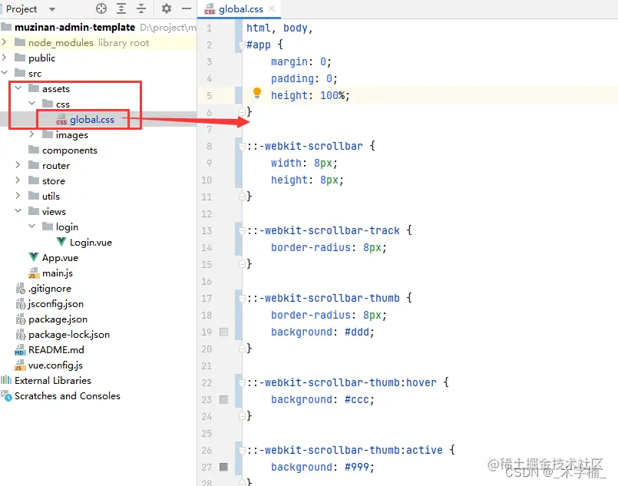The width and height of the screenshot is (618, 486).
Task: Expand the node_modules folder
Action: click(x=5, y=41)
